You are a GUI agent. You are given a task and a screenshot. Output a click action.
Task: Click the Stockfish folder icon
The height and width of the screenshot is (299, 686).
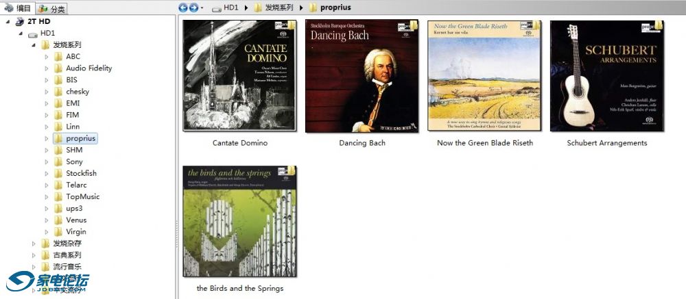(x=58, y=173)
